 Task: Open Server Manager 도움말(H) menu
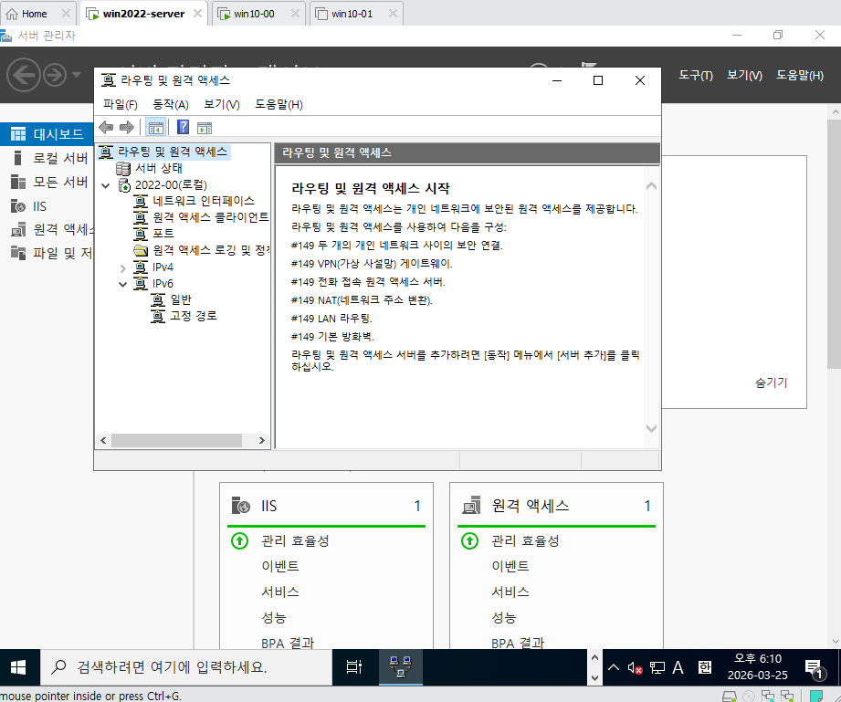(x=800, y=76)
